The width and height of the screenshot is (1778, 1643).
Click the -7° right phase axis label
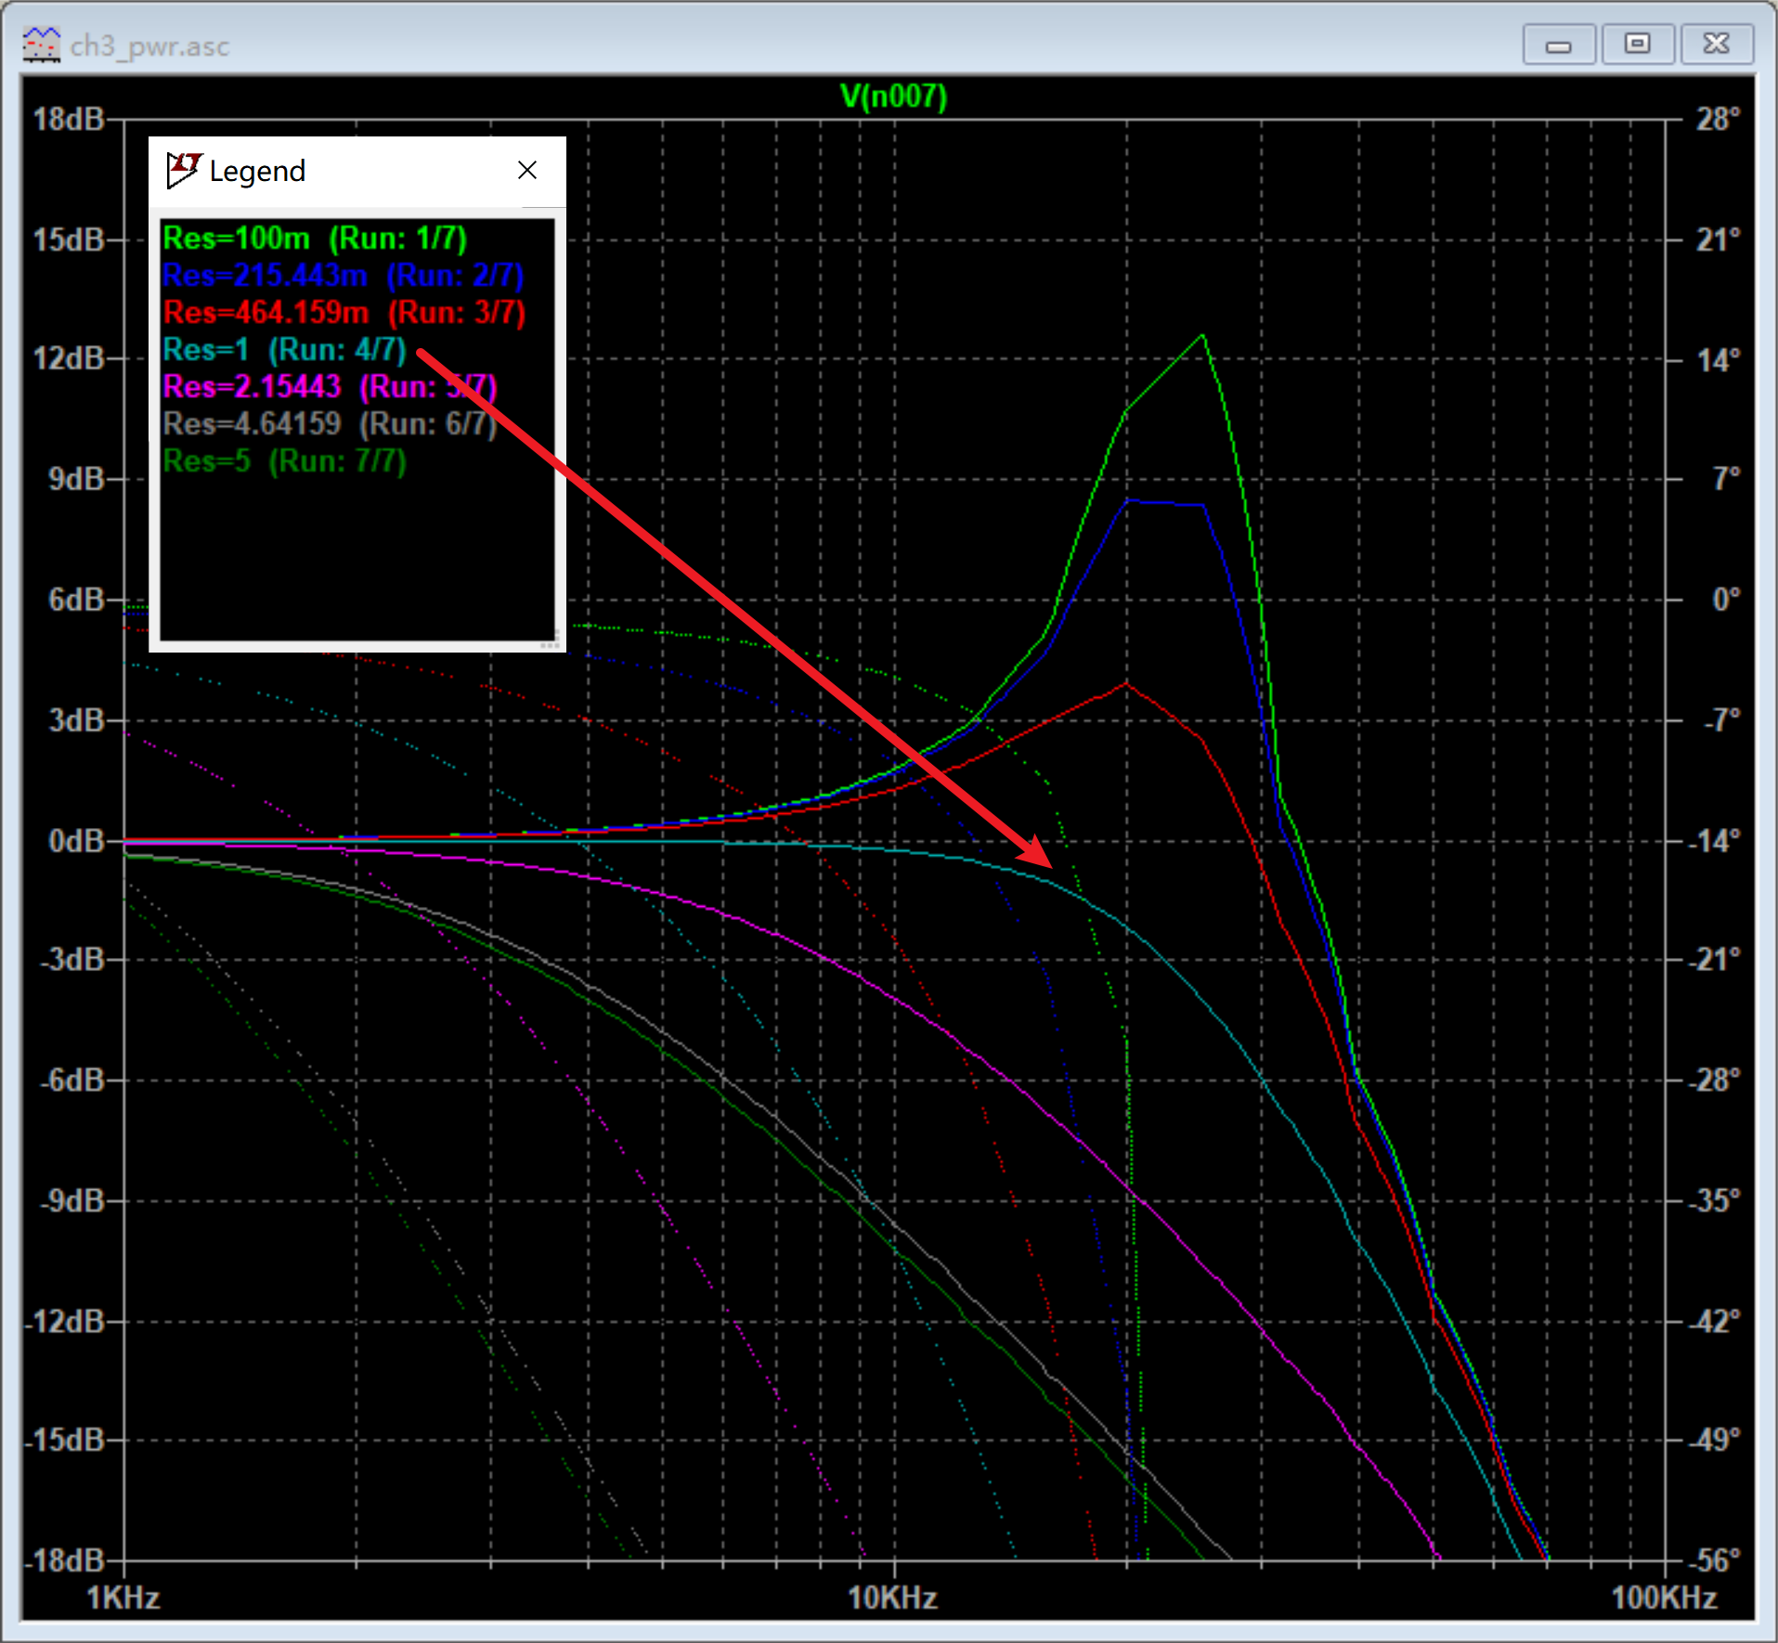(x=1720, y=720)
